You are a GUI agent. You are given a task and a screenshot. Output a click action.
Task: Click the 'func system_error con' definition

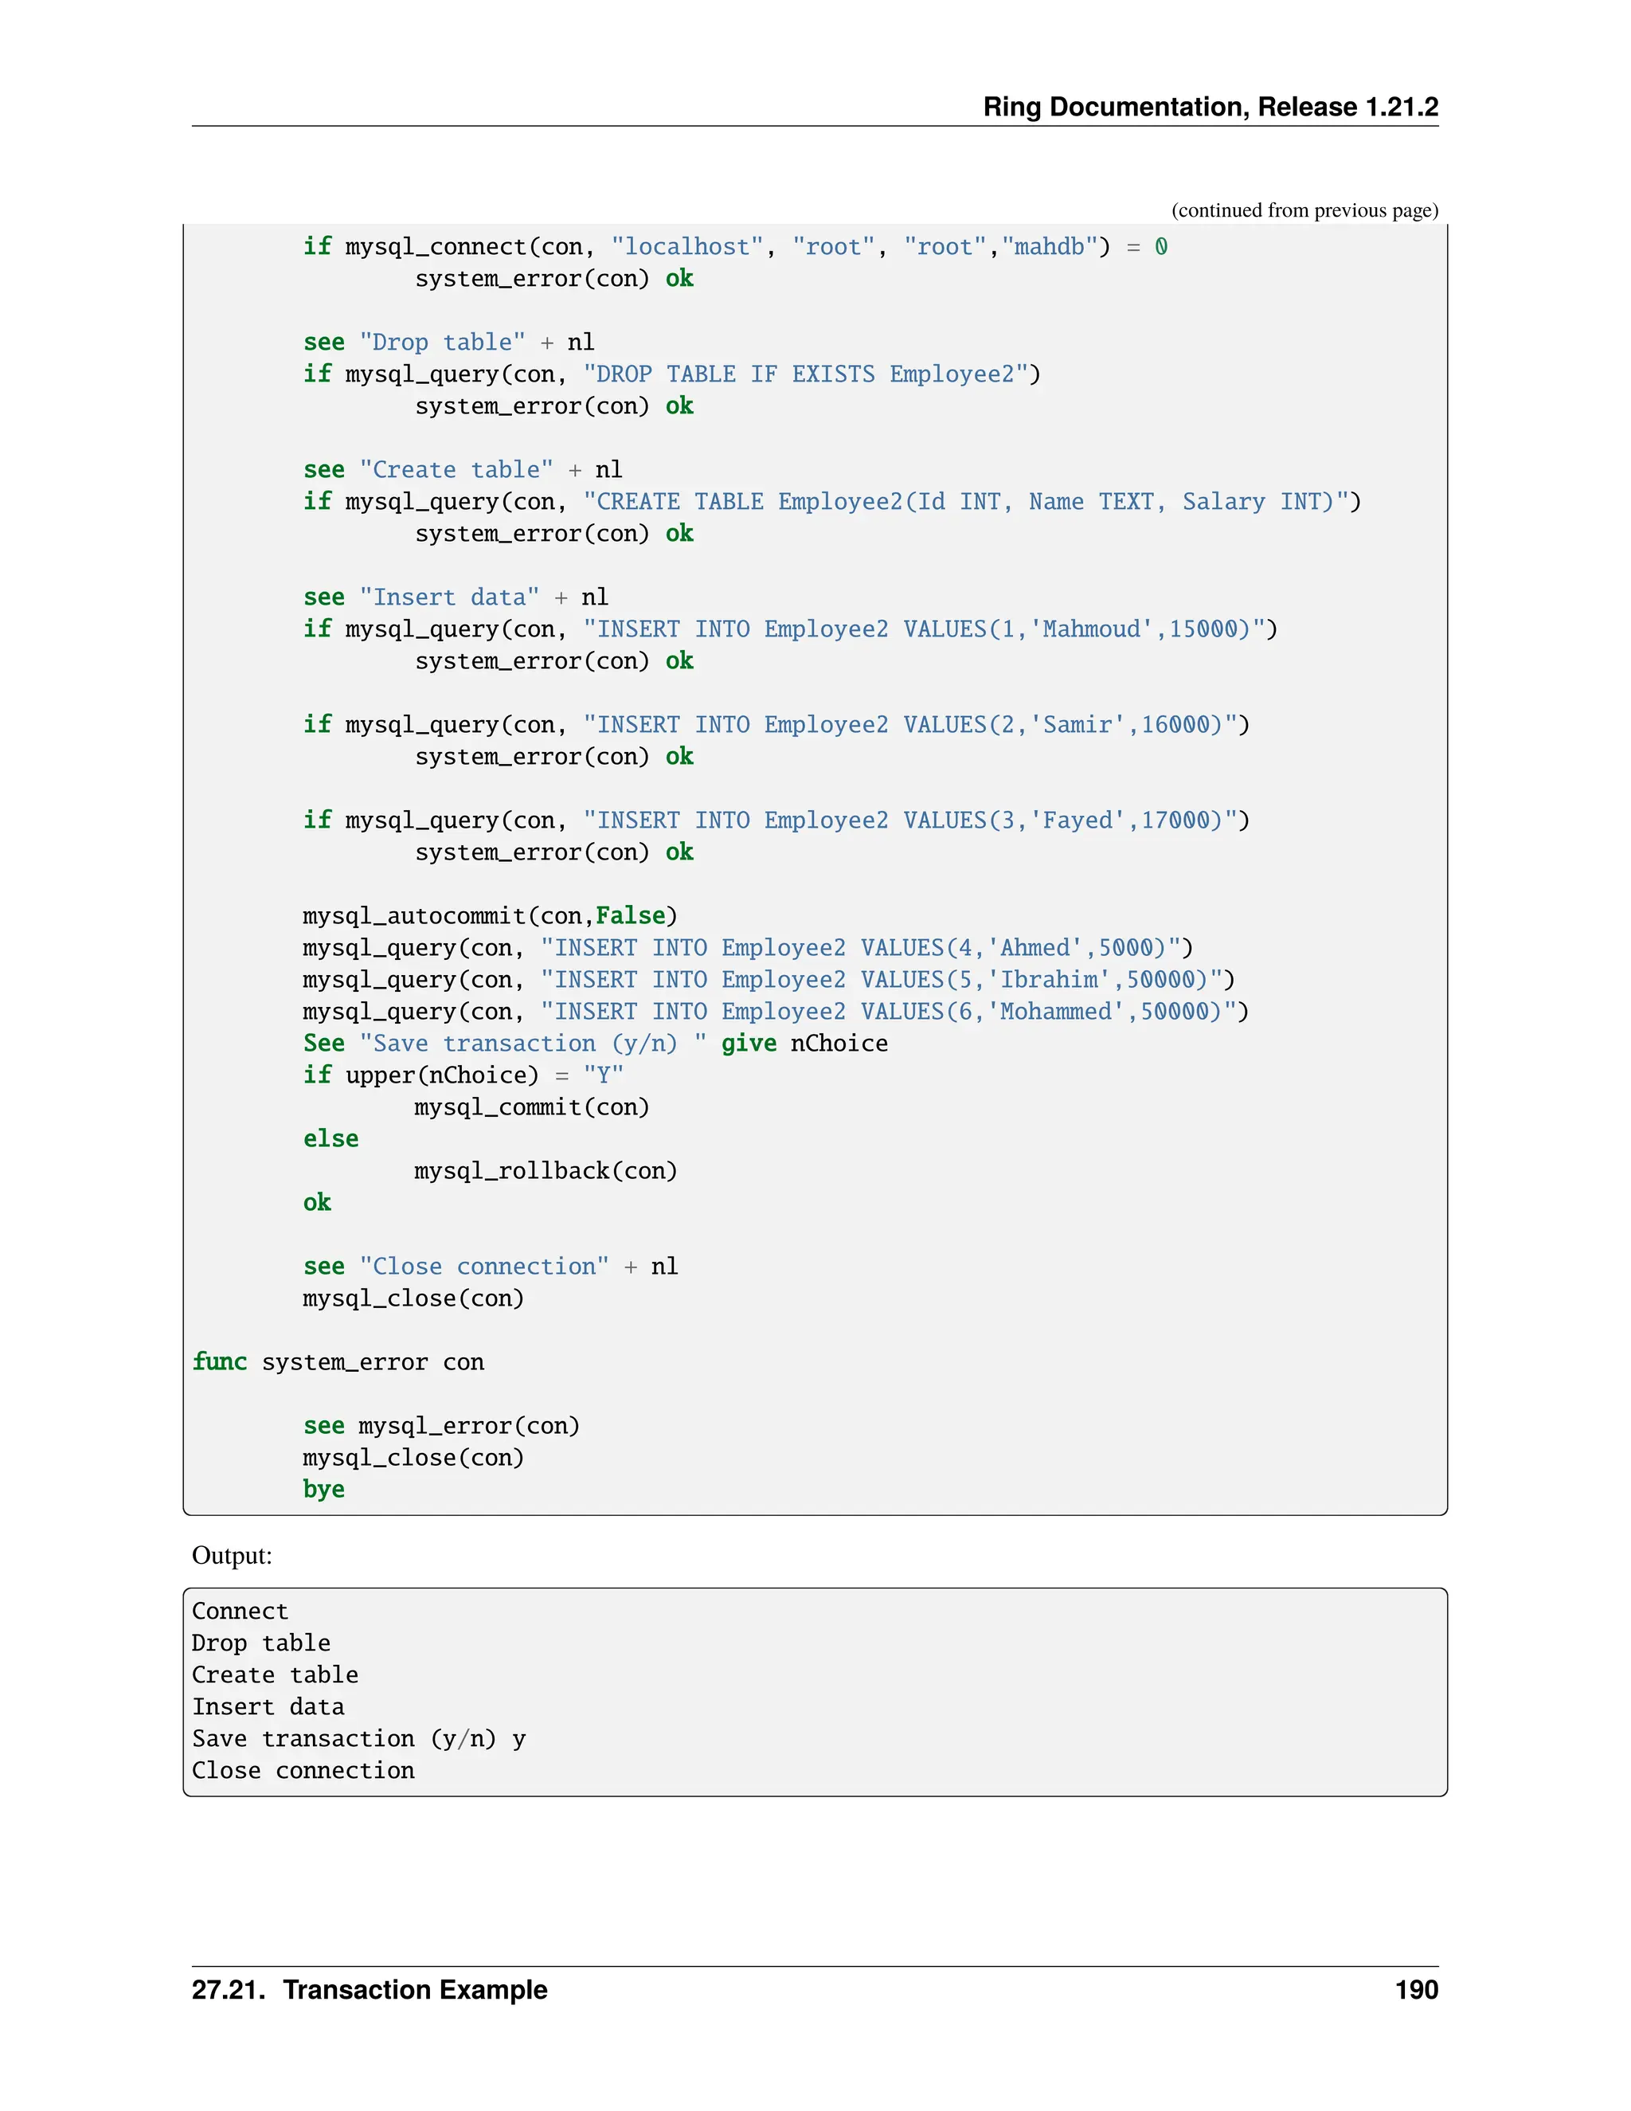tap(338, 1363)
